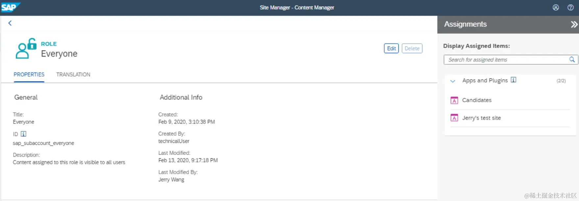Show info for the ID field

click(x=23, y=134)
